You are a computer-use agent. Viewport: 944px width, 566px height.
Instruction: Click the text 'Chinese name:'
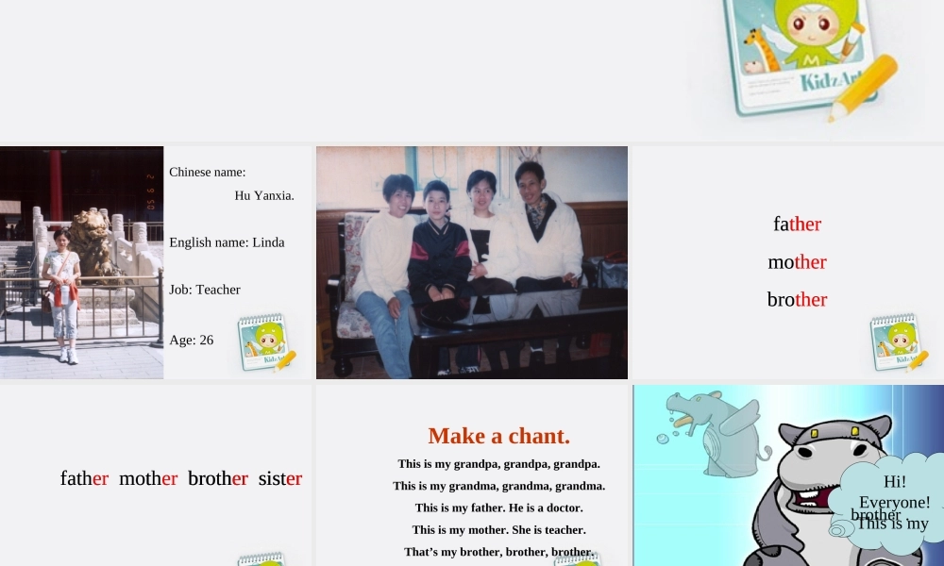(207, 172)
